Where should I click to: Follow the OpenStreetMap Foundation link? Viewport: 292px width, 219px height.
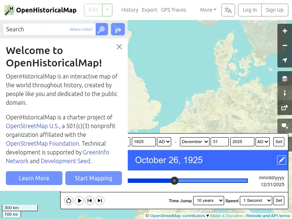[42, 143]
